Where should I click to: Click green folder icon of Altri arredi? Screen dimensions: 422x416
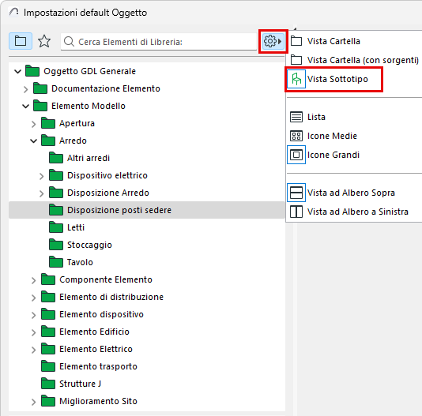[x=56, y=158]
